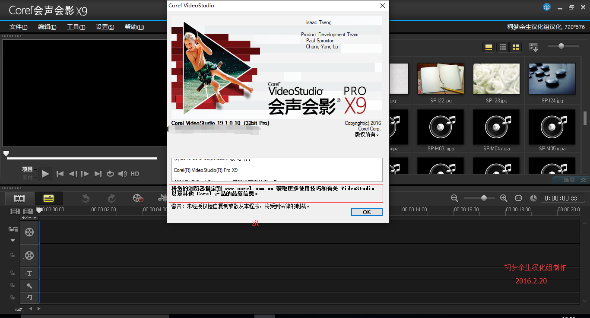
Task: Step back to the previous frame
Action: point(73,174)
